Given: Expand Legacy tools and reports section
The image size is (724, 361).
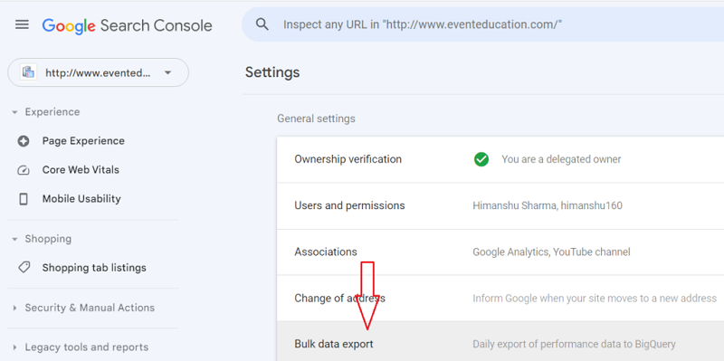Looking at the screenshot, I should (x=81, y=347).
